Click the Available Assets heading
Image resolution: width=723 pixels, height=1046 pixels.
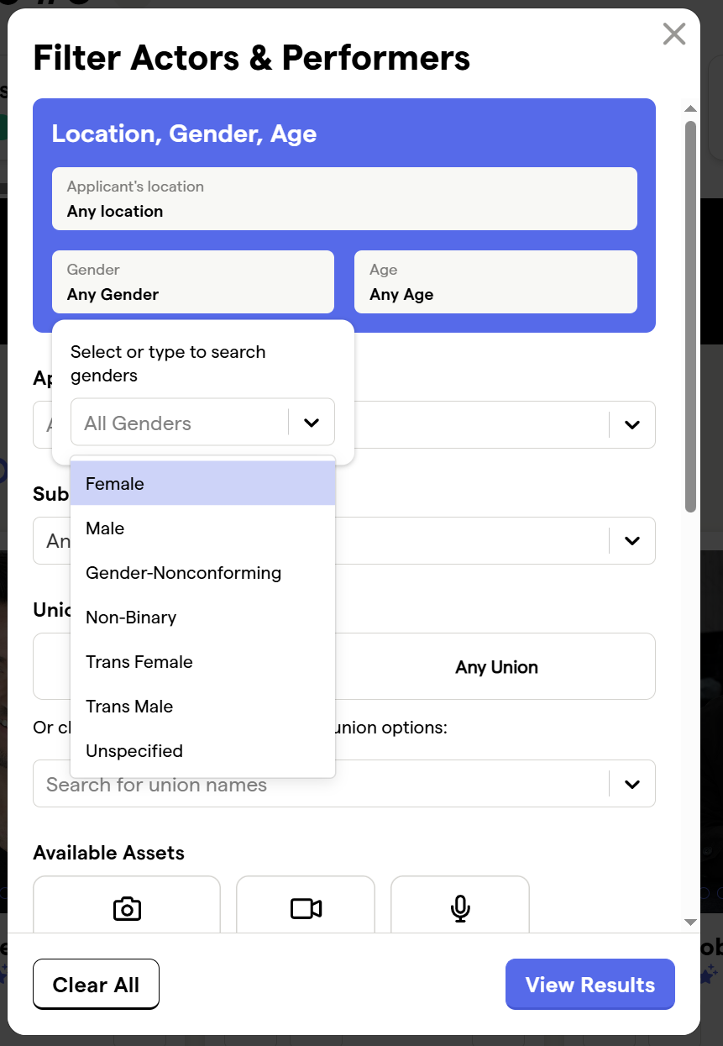[108, 853]
